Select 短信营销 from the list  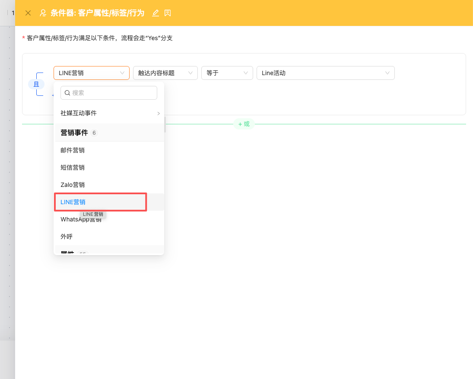[73, 167]
